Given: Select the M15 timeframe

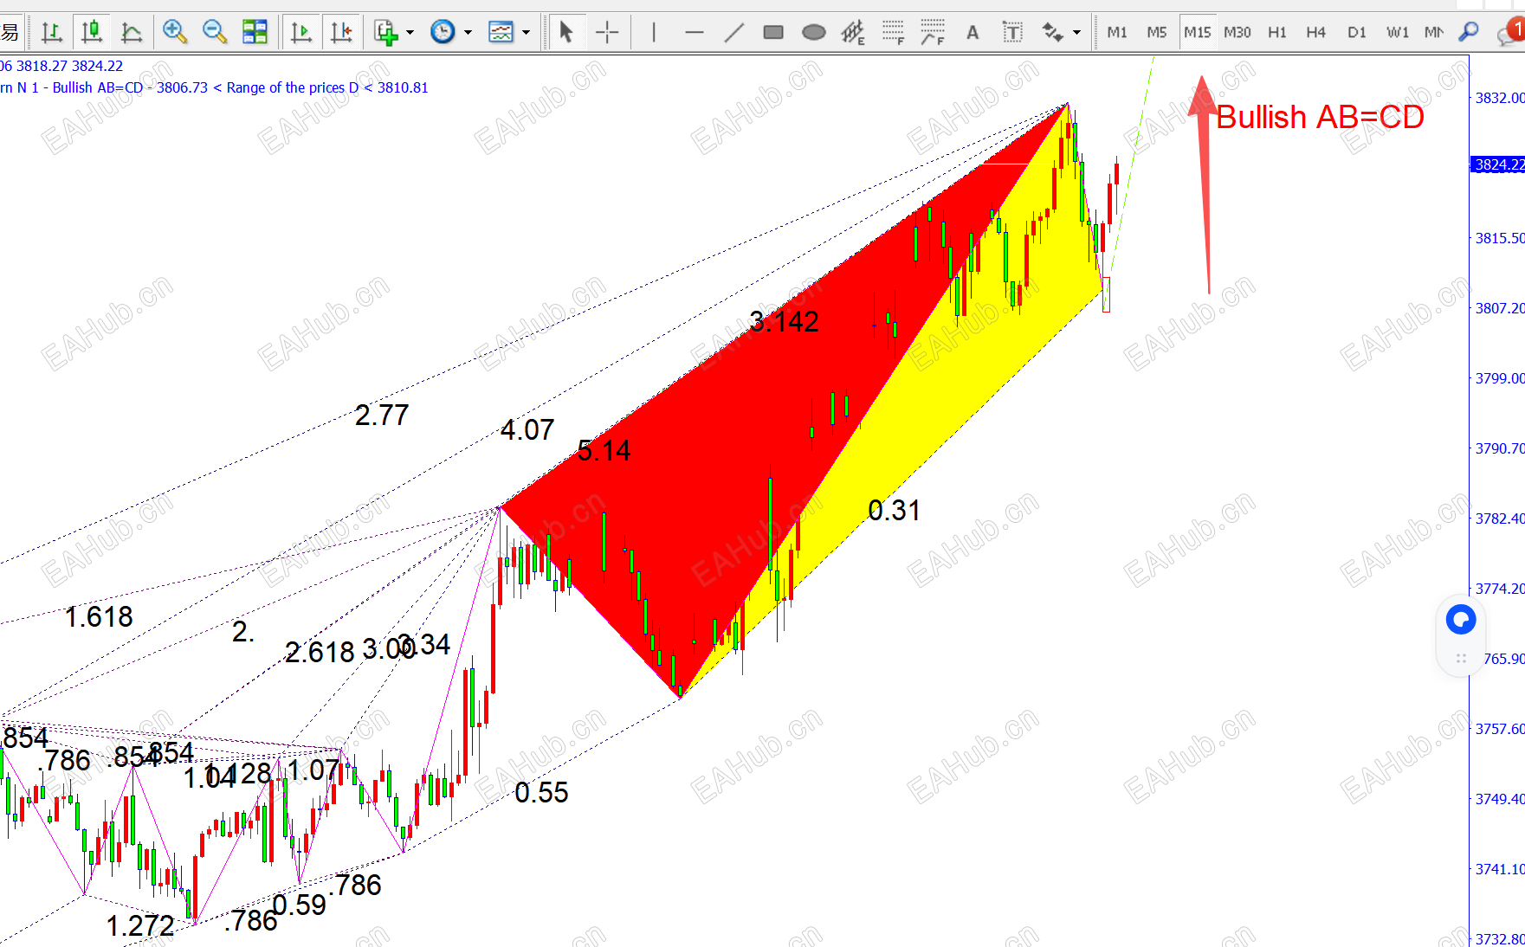Looking at the screenshot, I should coord(1198,33).
